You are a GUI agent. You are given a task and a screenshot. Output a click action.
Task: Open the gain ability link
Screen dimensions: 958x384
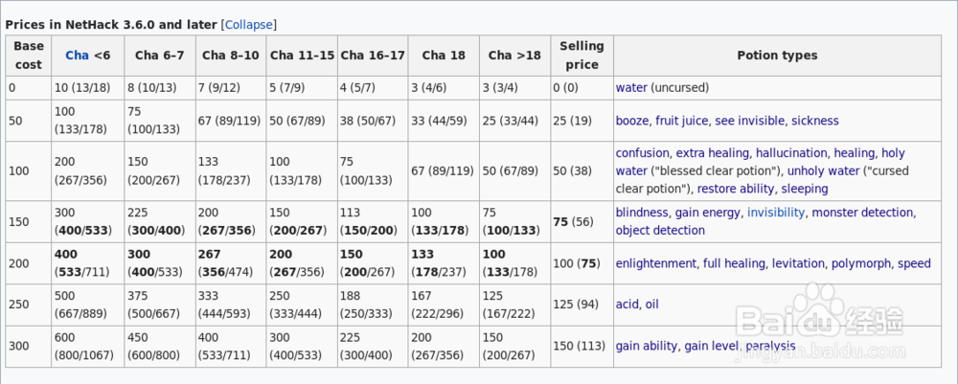[646, 346]
